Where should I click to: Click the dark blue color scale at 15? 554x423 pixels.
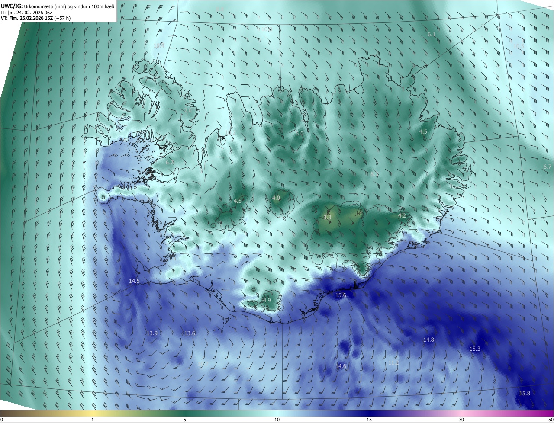369,413
